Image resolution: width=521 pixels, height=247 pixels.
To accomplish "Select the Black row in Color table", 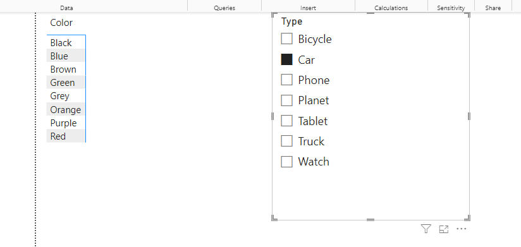I will pyautogui.click(x=66, y=42).
